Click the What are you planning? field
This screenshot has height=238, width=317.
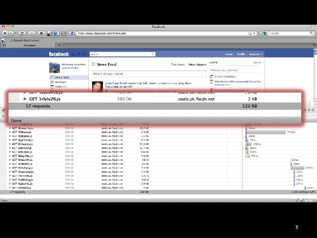[235, 70]
